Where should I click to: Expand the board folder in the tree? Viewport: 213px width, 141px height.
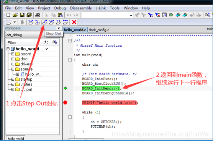pos(13,54)
